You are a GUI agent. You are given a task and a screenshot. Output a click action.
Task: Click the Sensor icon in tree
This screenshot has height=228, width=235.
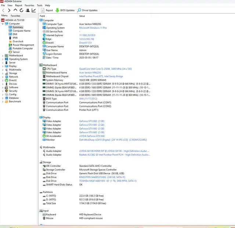[10, 52]
